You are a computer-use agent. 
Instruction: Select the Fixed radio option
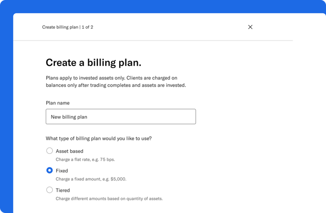click(x=49, y=170)
